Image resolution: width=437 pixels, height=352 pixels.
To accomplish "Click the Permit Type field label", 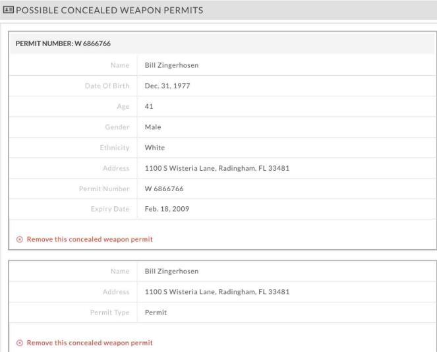I will [x=110, y=312].
